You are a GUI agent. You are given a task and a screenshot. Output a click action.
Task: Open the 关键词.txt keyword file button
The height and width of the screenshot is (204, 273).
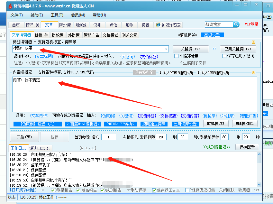tap(191, 49)
